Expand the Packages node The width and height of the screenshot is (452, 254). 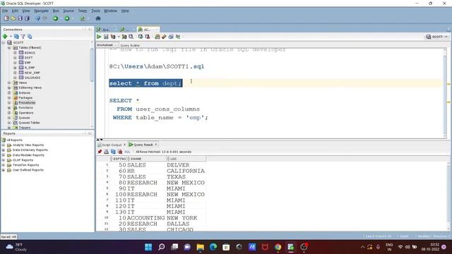(x=9, y=97)
